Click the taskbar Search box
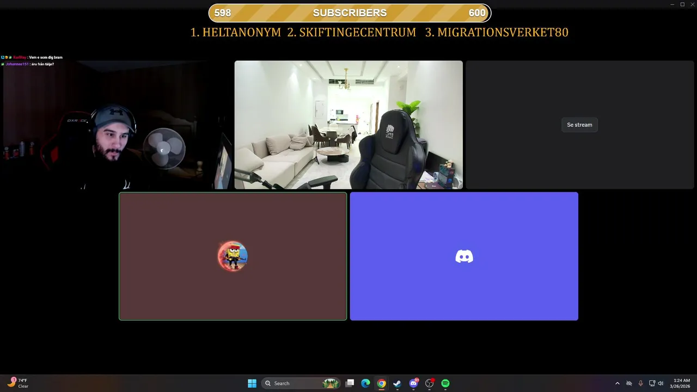This screenshot has width=697, height=392. click(x=301, y=383)
